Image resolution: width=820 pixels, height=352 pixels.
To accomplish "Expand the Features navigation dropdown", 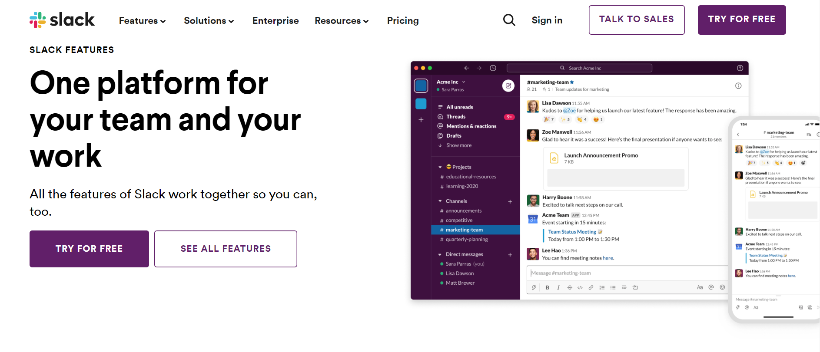I will pos(142,20).
